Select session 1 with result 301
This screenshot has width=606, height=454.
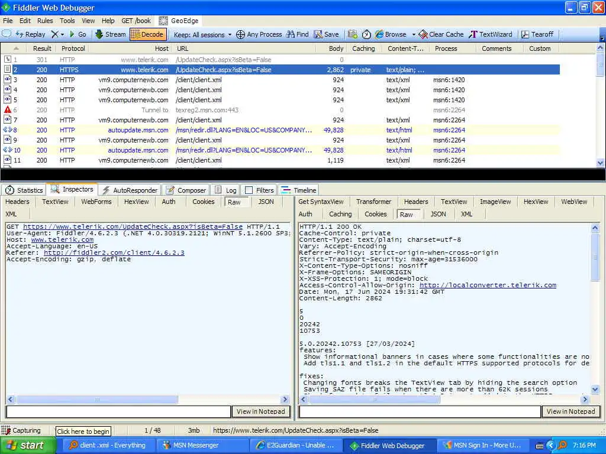(x=280, y=60)
